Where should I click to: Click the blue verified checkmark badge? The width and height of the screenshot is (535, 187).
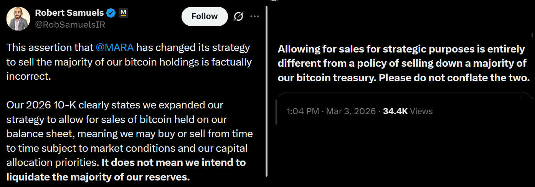click(x=111, y=13)
